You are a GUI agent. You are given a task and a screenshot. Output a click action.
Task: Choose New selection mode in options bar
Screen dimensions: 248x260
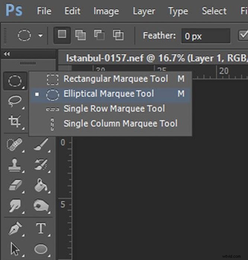click(x=62, y=35)
